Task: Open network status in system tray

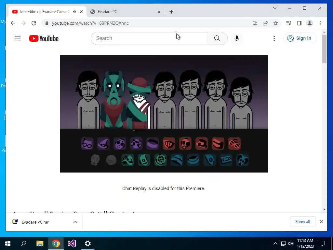Action: click(283, 243)
